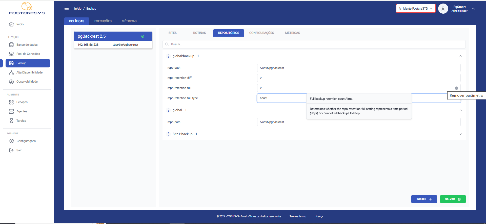This screenshot has height=224, width=486.
Task: Click the INCLUIR button
Action: [424, 199]
